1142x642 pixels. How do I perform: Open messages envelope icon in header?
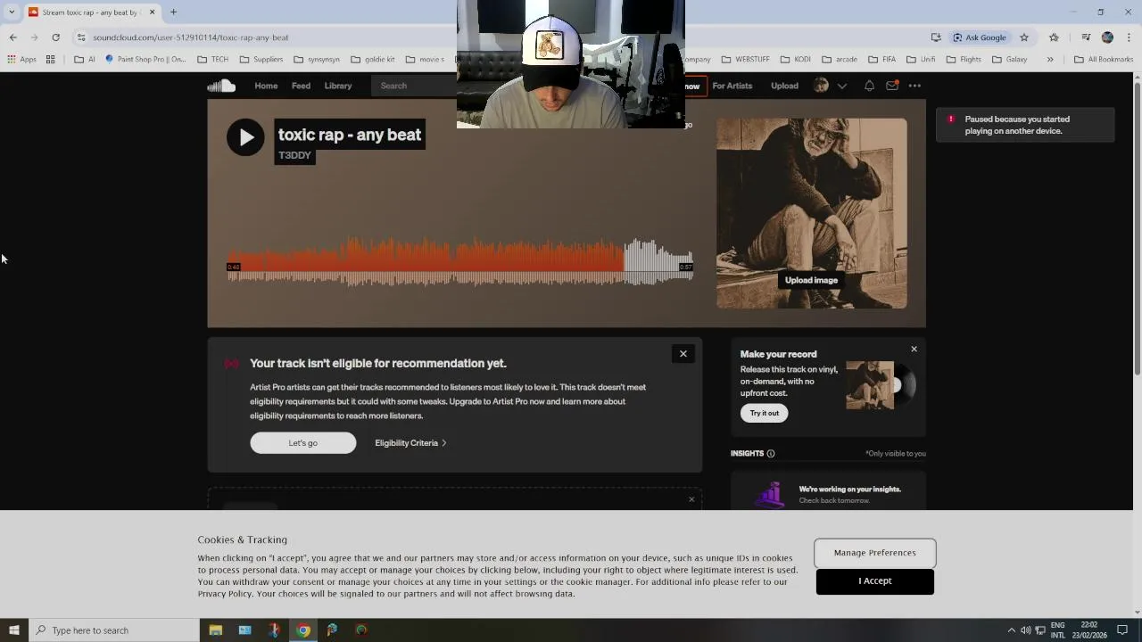[892, 86]
